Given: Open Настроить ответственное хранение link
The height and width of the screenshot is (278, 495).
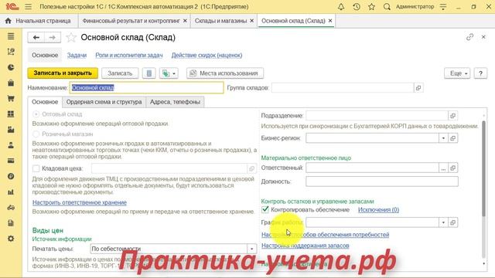Looking at the screenshot, I should click(x=80, y=202).
